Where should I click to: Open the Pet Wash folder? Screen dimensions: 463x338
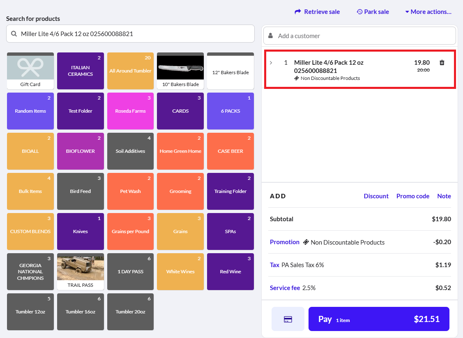130,191
